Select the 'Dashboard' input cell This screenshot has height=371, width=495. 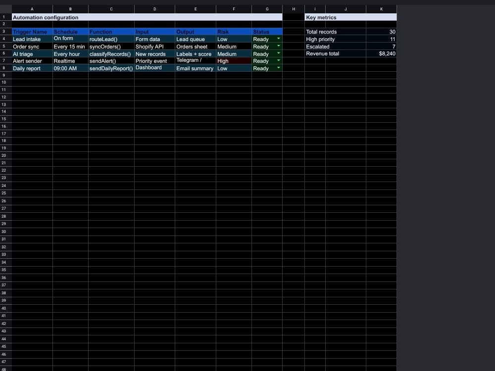click(x=154, y=68)
